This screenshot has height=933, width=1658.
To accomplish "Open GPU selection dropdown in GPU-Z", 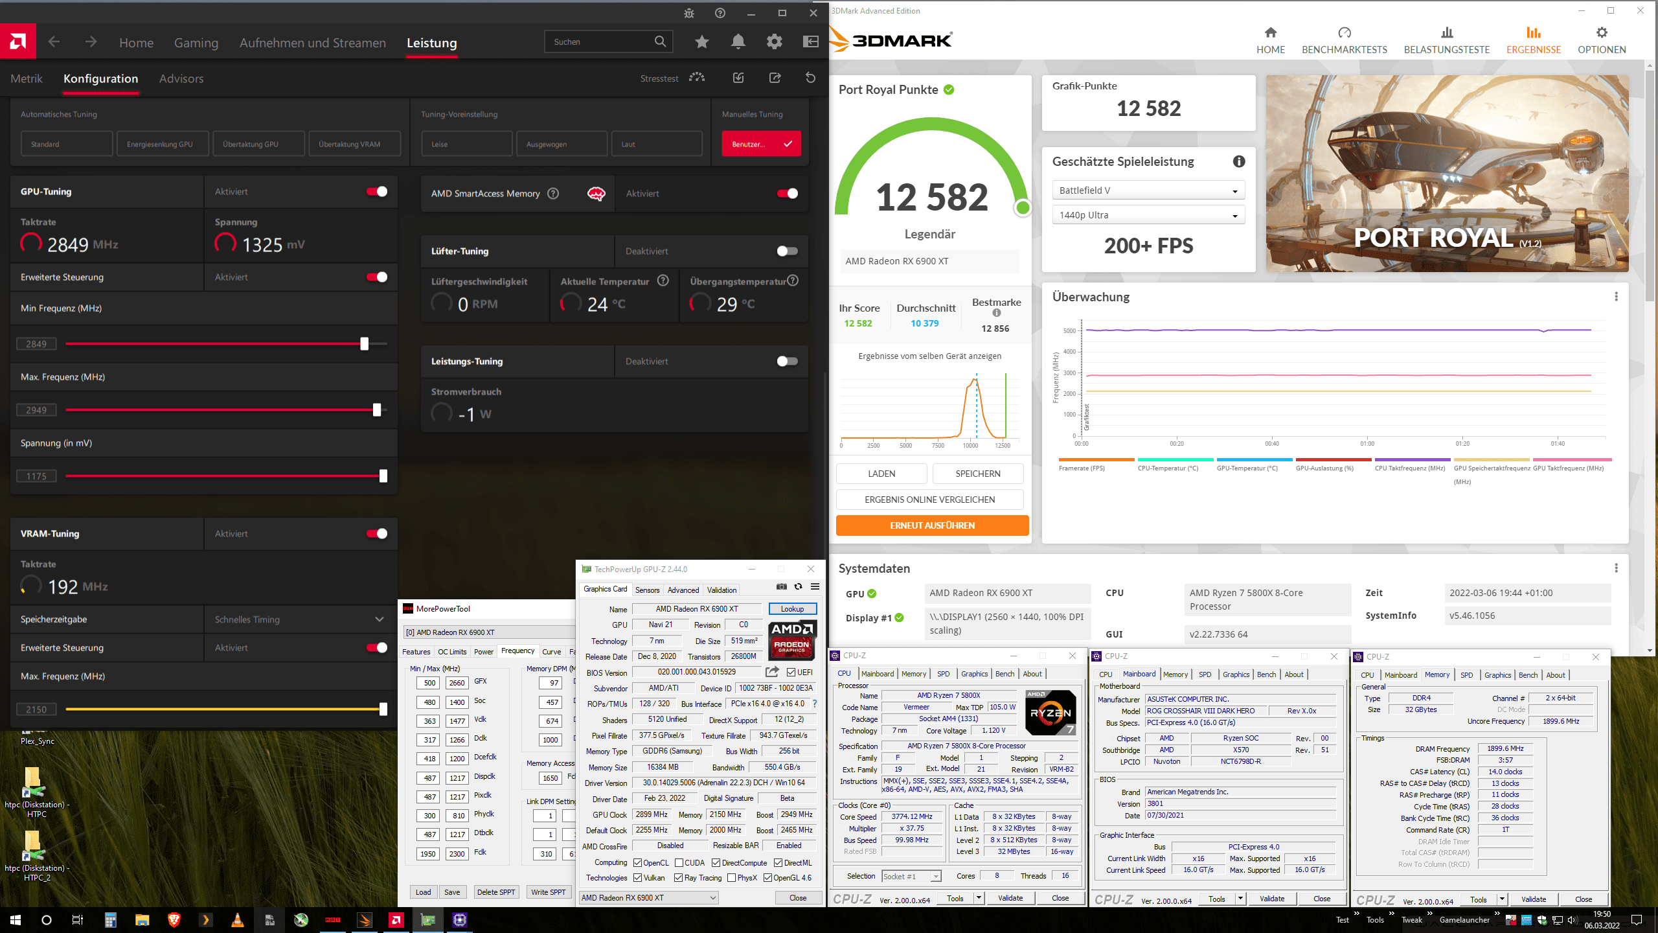I will pyautogui.click(x=648, y=897).
